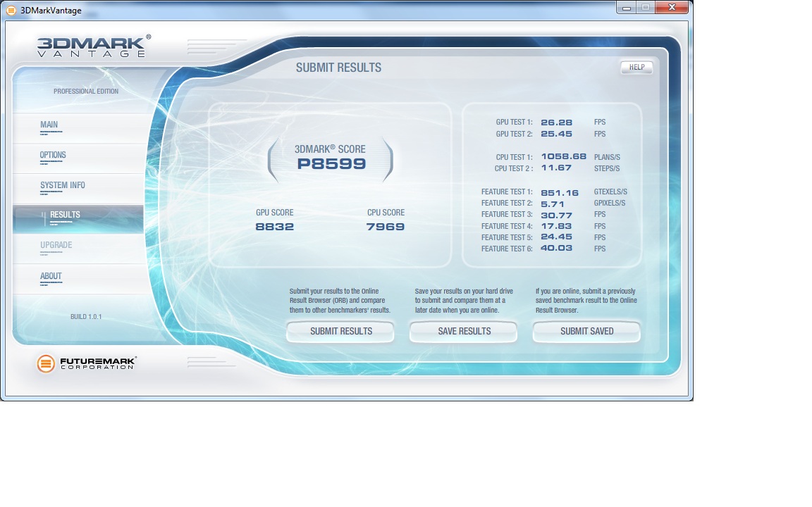Click the BUILD 1.0.1 version text
Image resolution: width=812 pixels, height=507 pixels.
(x=86, y=317)
